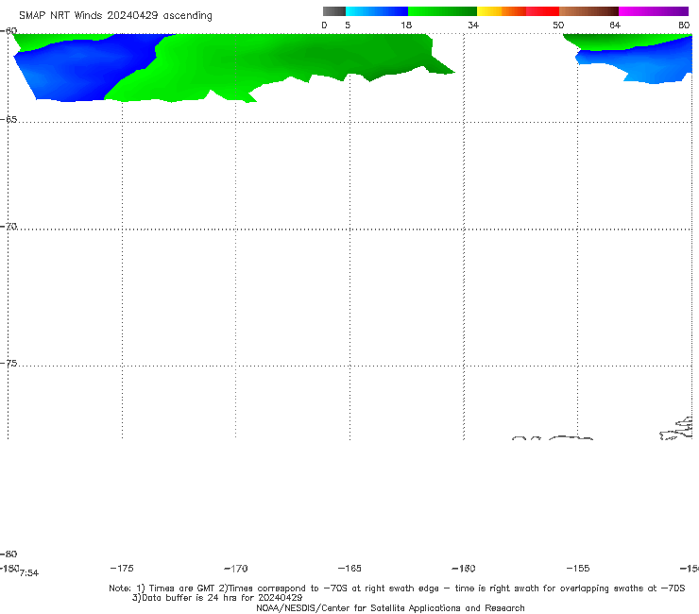Click the note text 'Times are GMT'
The width and height of the screenshot is (699, 614).
[x=182, y=588]
